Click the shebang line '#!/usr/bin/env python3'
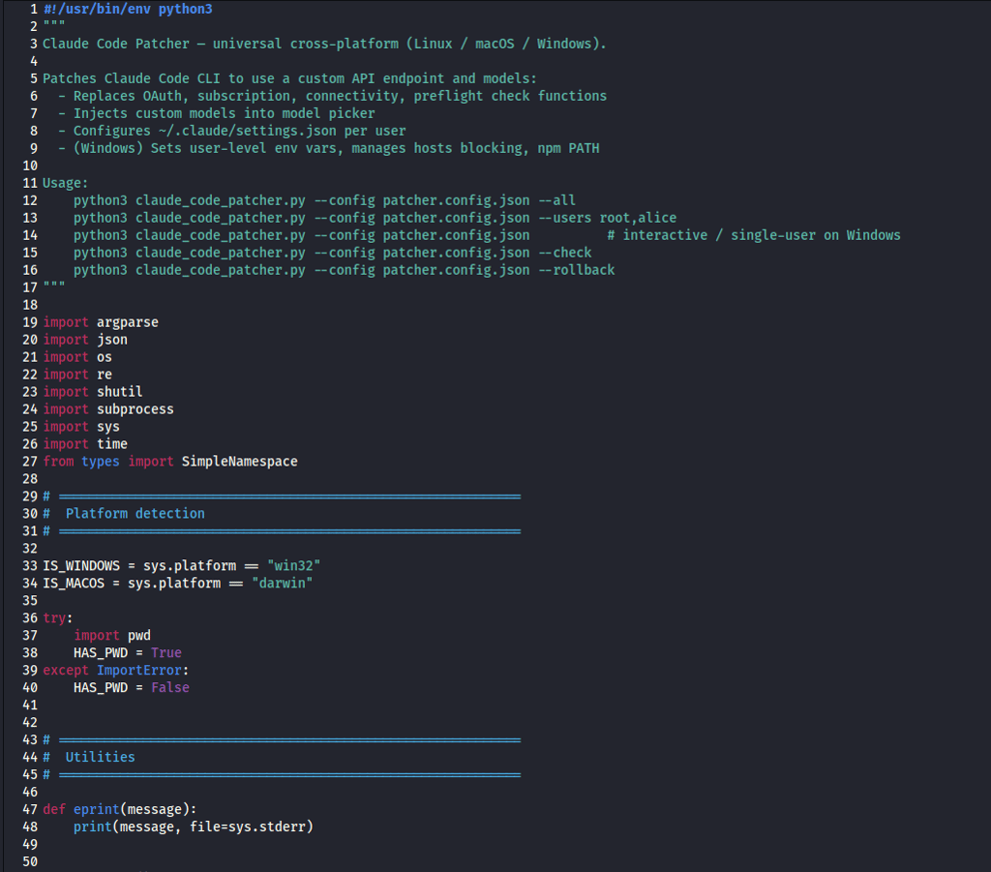991x872 pixels. (128, 9)
